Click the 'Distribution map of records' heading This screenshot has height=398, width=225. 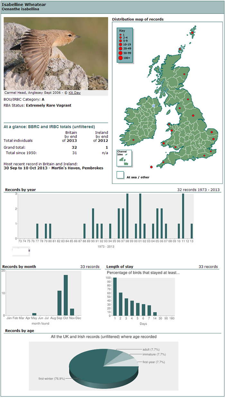tap(138, 19)
